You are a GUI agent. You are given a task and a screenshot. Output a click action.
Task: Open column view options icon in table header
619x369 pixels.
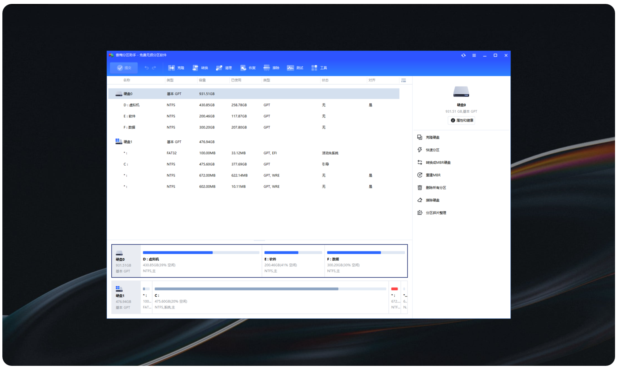403,80
